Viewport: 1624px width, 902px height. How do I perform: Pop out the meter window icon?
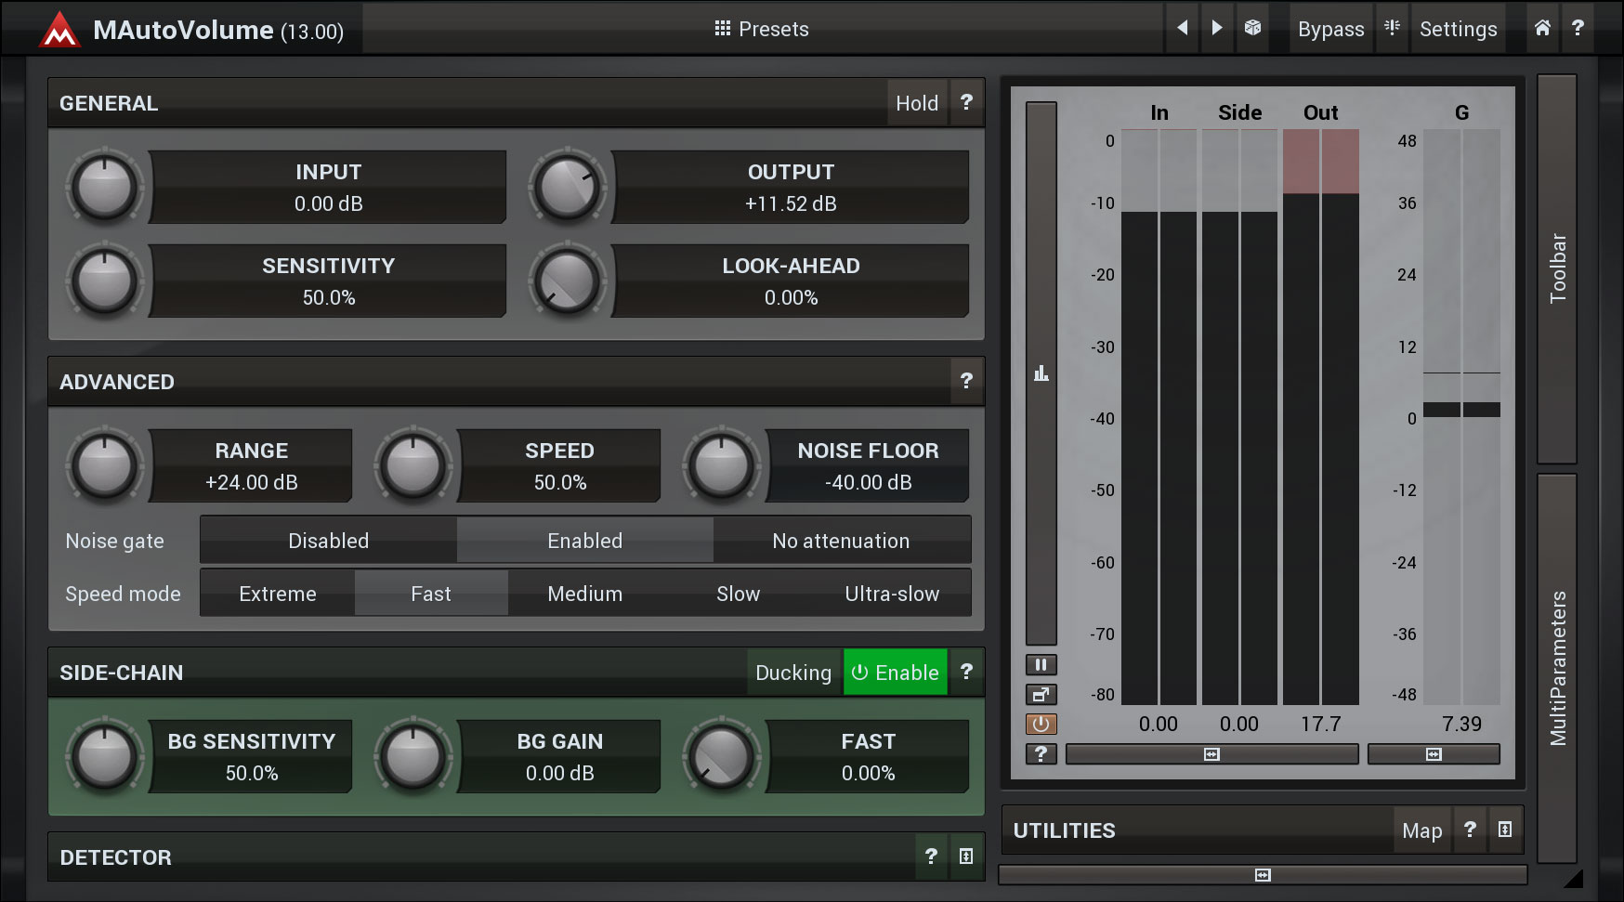(1041, 694)
